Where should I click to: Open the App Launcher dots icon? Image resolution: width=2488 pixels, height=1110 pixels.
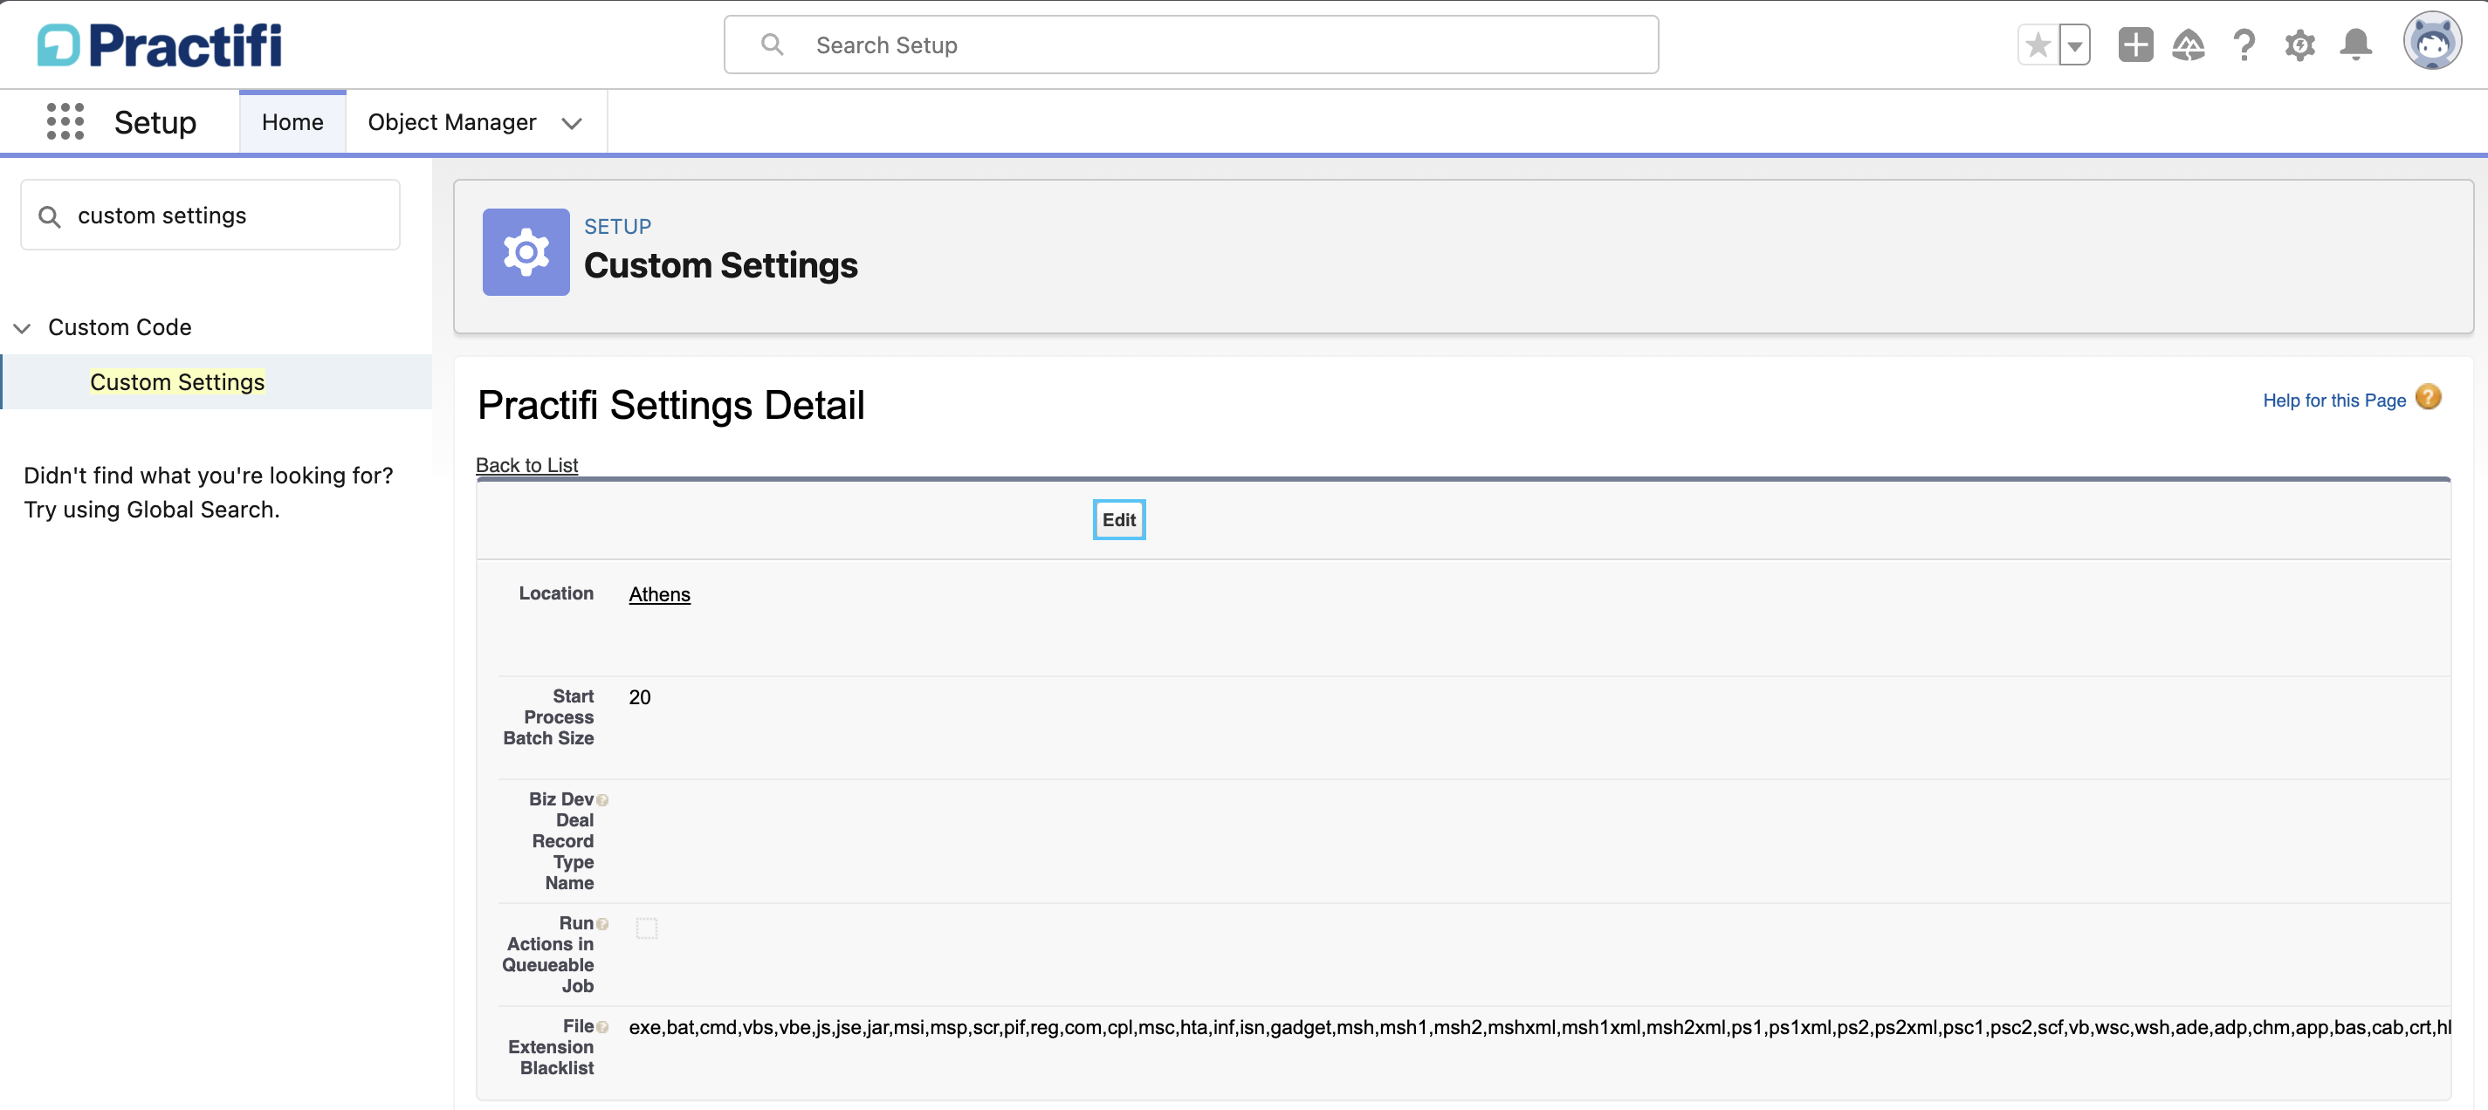(65, 121)
